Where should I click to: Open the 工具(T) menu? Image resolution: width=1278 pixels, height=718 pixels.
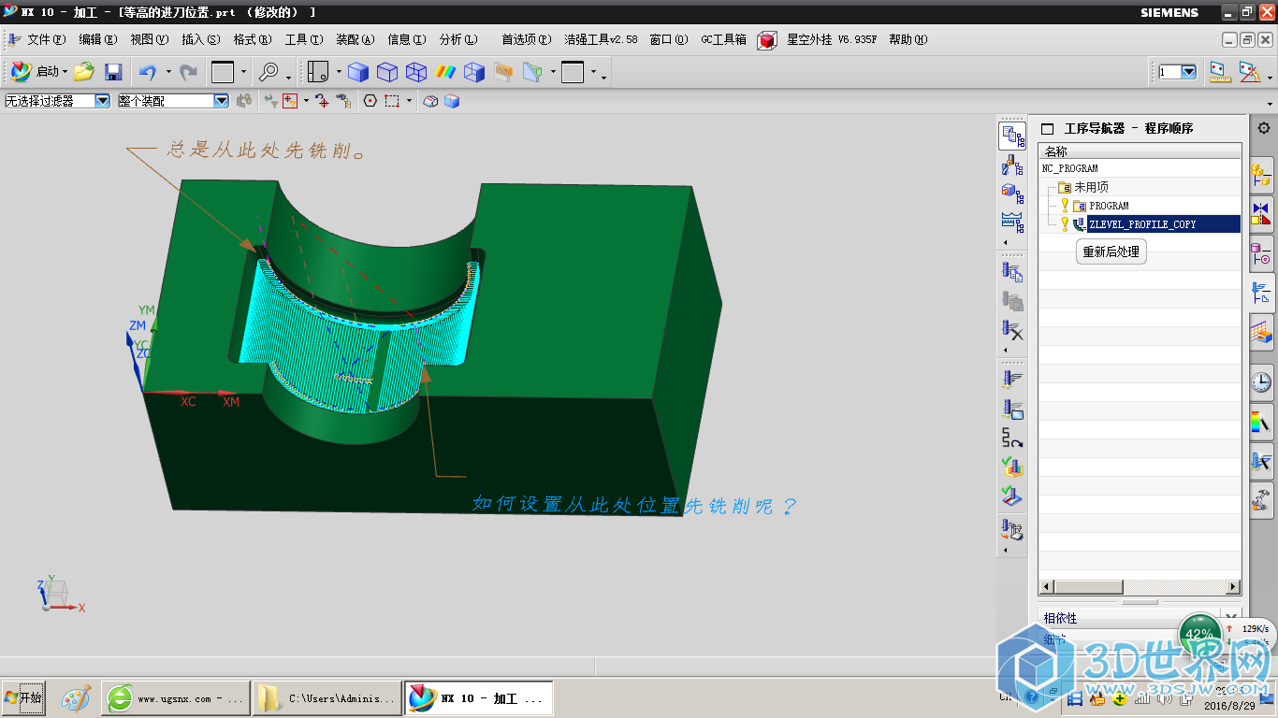coord(304,39)
